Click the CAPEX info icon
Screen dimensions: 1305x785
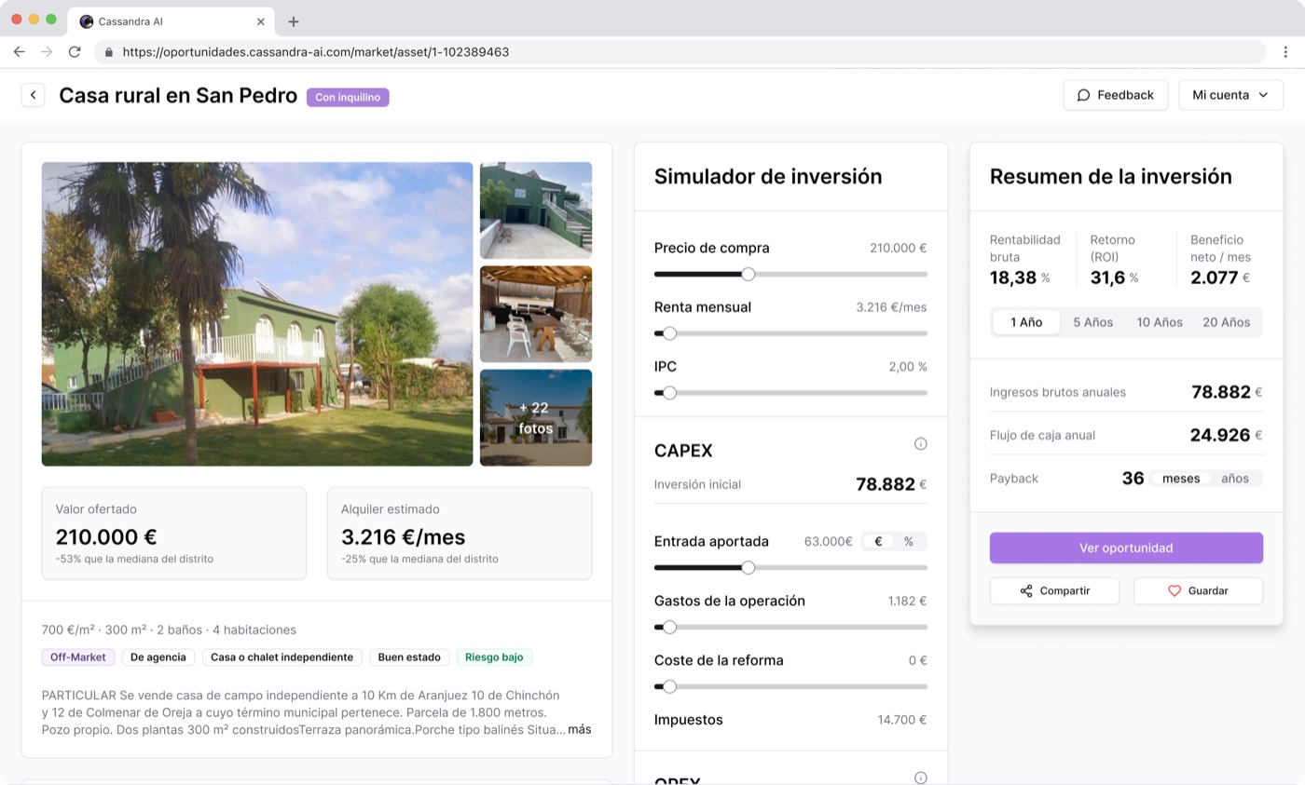coord(920,444)
